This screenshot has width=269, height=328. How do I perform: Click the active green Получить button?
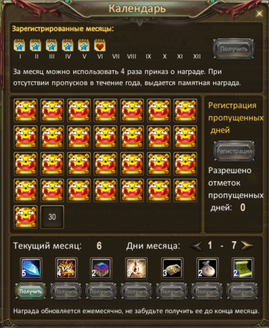(31, 291)
